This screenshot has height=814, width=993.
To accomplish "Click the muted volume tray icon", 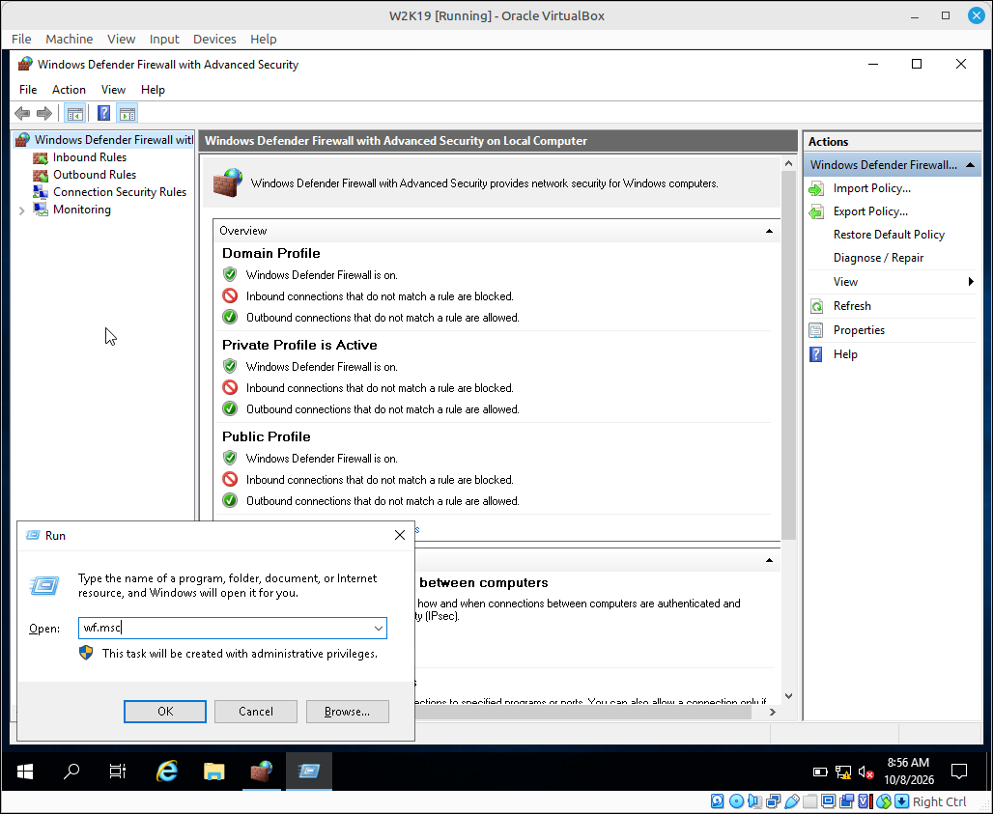I will tap(865, 772).
